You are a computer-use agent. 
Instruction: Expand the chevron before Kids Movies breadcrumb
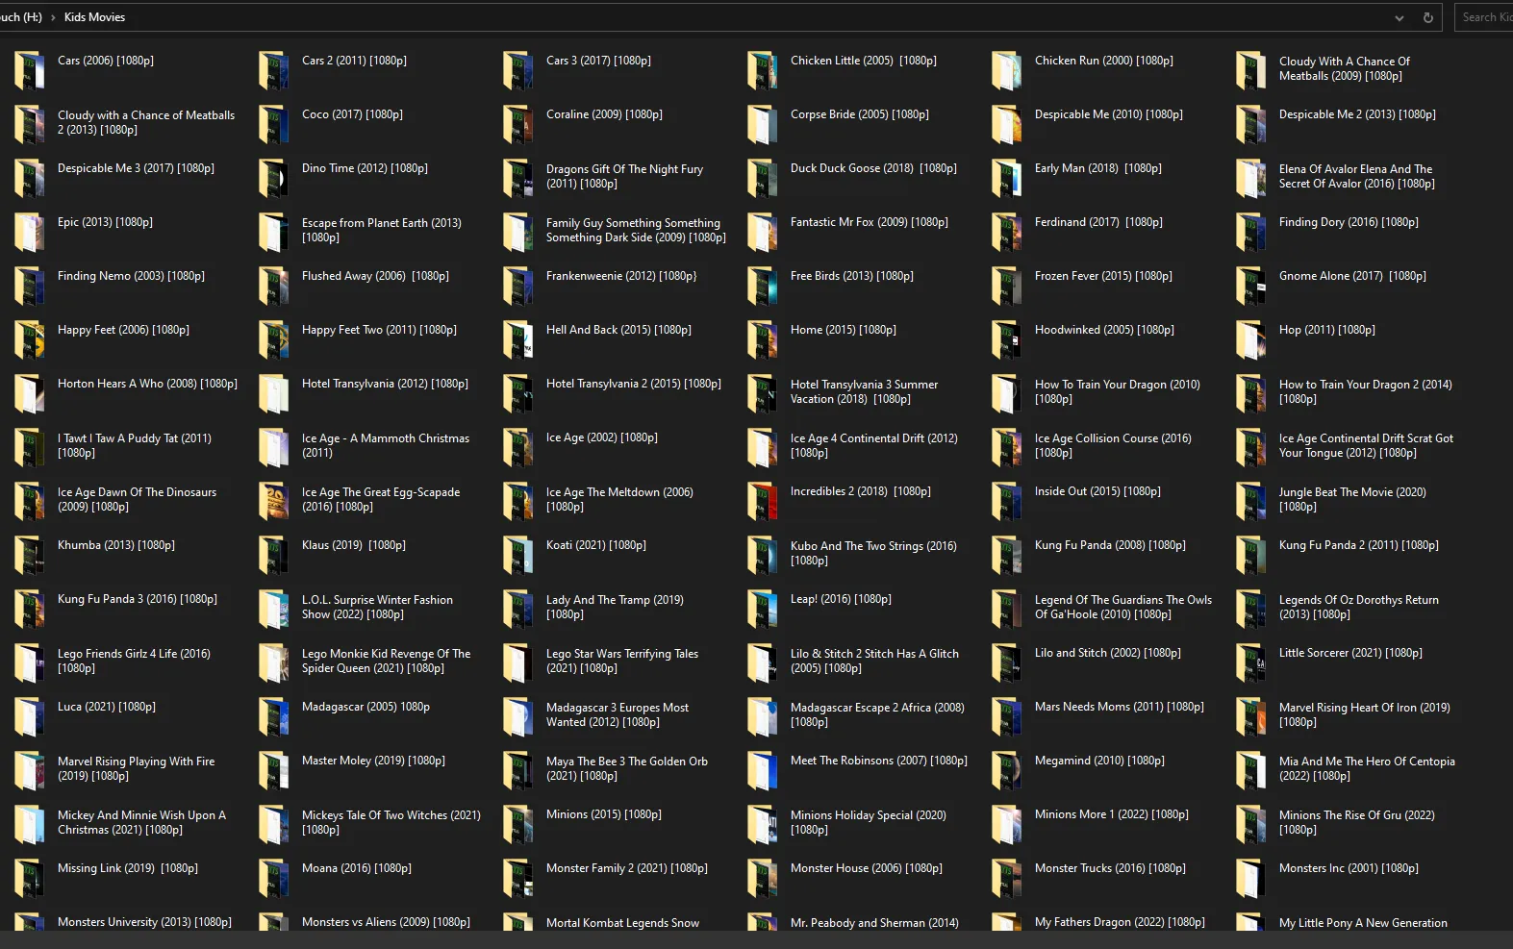53,17
